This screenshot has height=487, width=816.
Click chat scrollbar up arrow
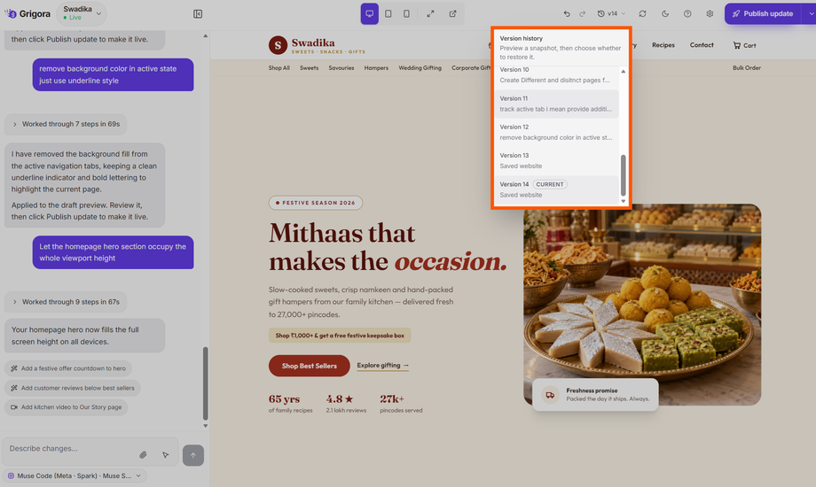pos(206,36)
